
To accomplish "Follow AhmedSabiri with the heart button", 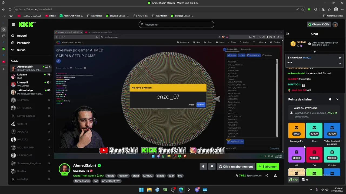I will click(x=212, y=167).
